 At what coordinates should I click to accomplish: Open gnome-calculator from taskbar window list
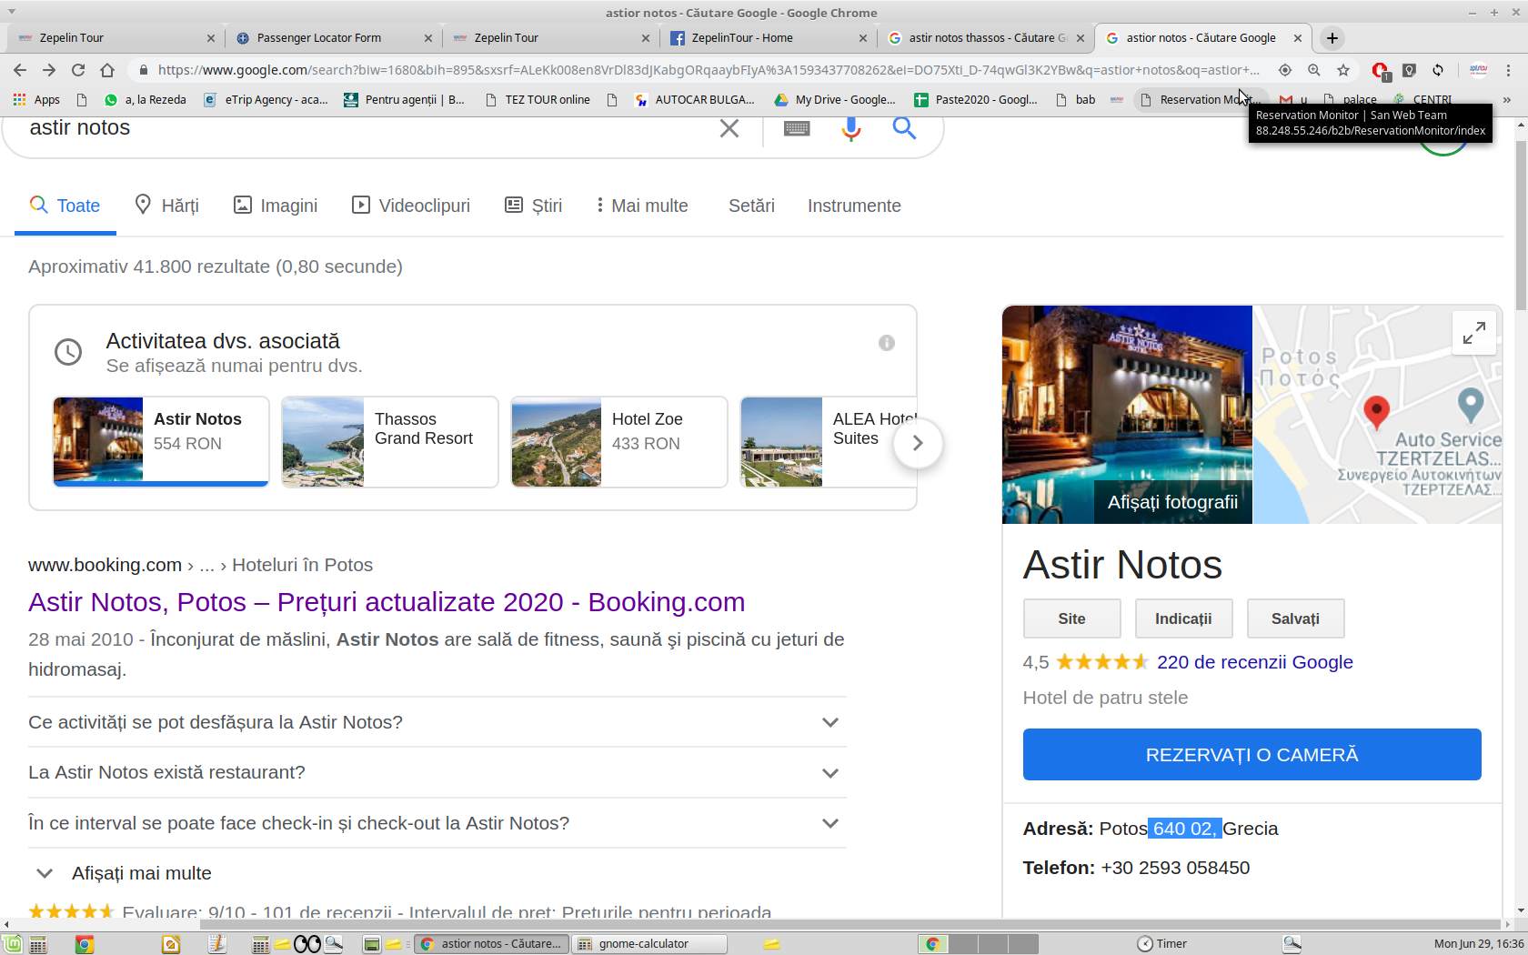click(x=649, y=944)
